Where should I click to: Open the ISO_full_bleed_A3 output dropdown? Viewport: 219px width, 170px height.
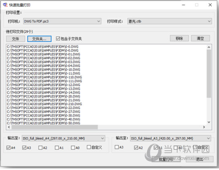pyautogui.click(x=170, y=138)
